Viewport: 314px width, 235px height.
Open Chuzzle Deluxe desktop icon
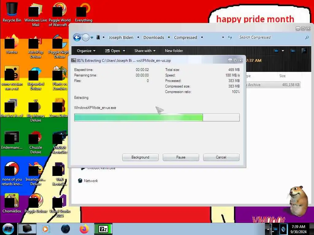36,142
